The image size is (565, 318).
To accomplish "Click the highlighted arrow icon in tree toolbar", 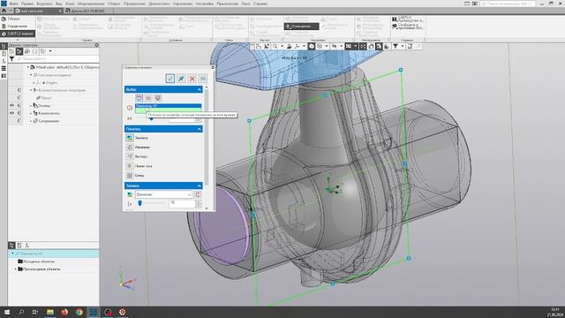I will point(19,51).
